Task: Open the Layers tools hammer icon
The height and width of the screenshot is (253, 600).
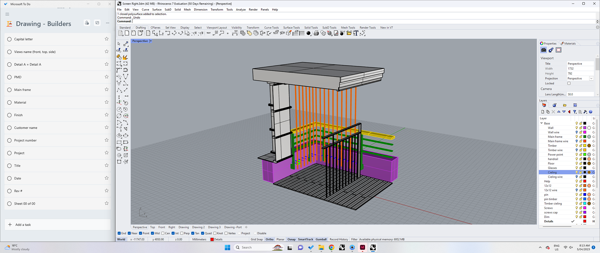Action: 585,112
